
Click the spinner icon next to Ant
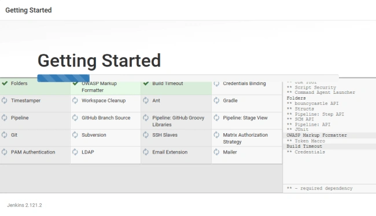coord(146,100)
